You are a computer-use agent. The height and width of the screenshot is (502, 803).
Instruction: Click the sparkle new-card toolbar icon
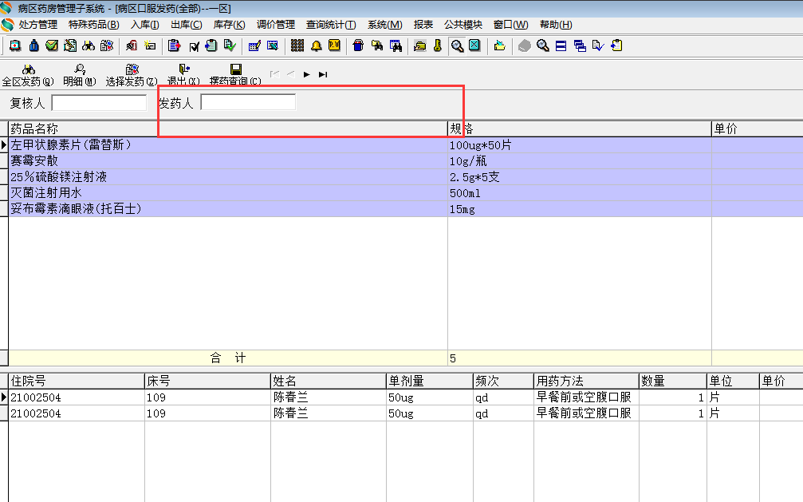click(150, 45)
